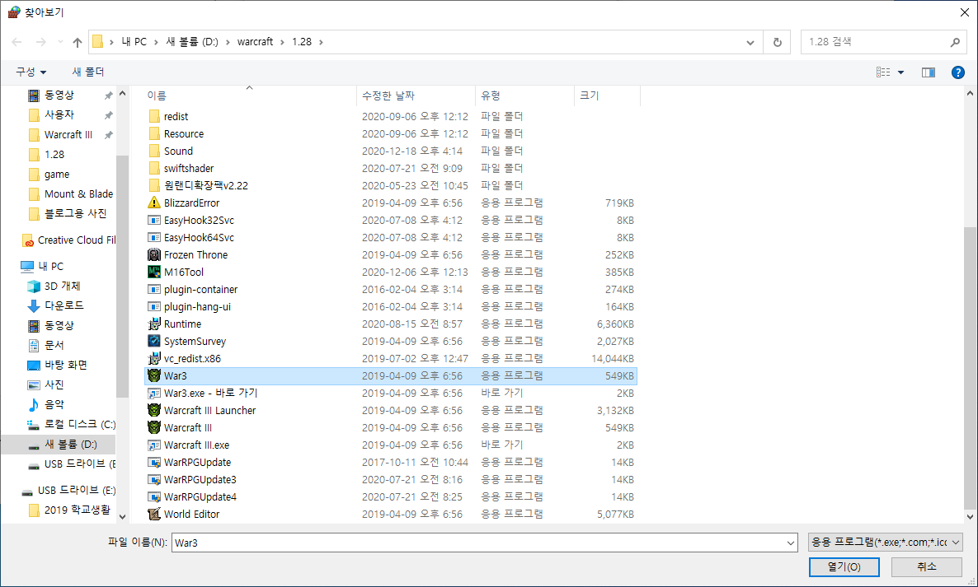Click 내 PC in the address breadcrumb
This screenshot has width=978, height=587.
pos(134,42)
